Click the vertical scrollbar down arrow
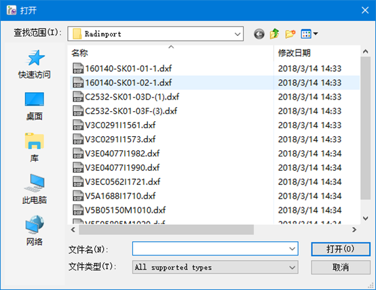This screenshot has width=376, height=290. click(365, 218)
